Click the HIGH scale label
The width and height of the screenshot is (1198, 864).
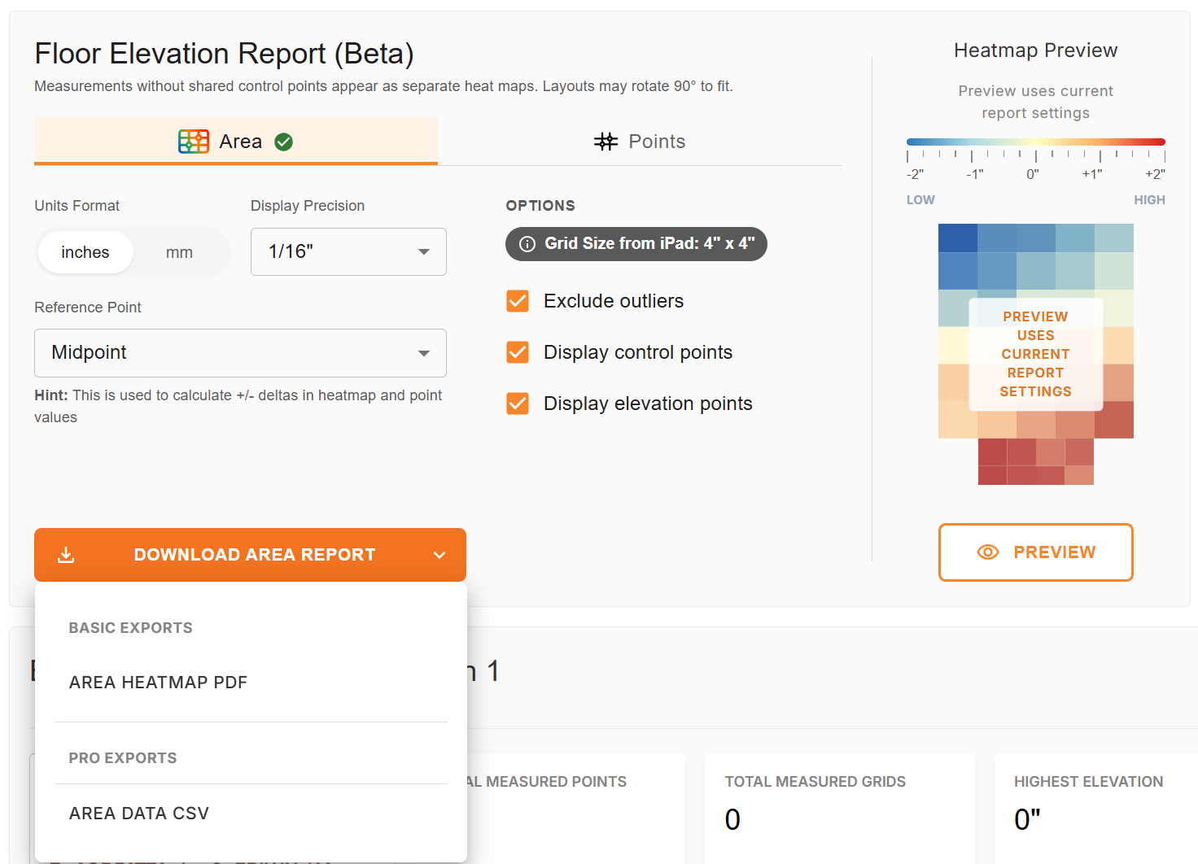point(1149,200)
